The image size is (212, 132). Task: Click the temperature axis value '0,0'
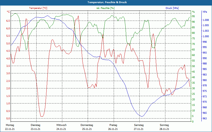click(x=8, y=119)
